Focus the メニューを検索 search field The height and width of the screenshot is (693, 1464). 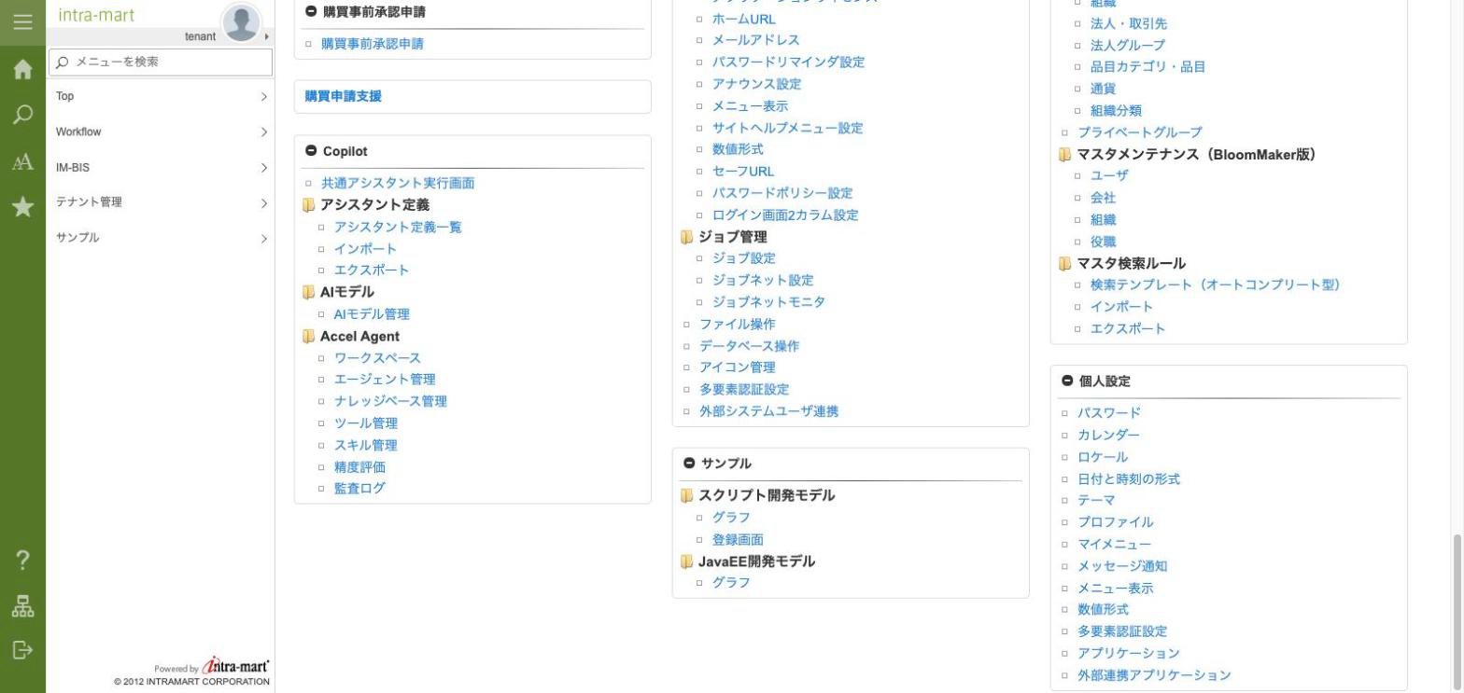161,62
